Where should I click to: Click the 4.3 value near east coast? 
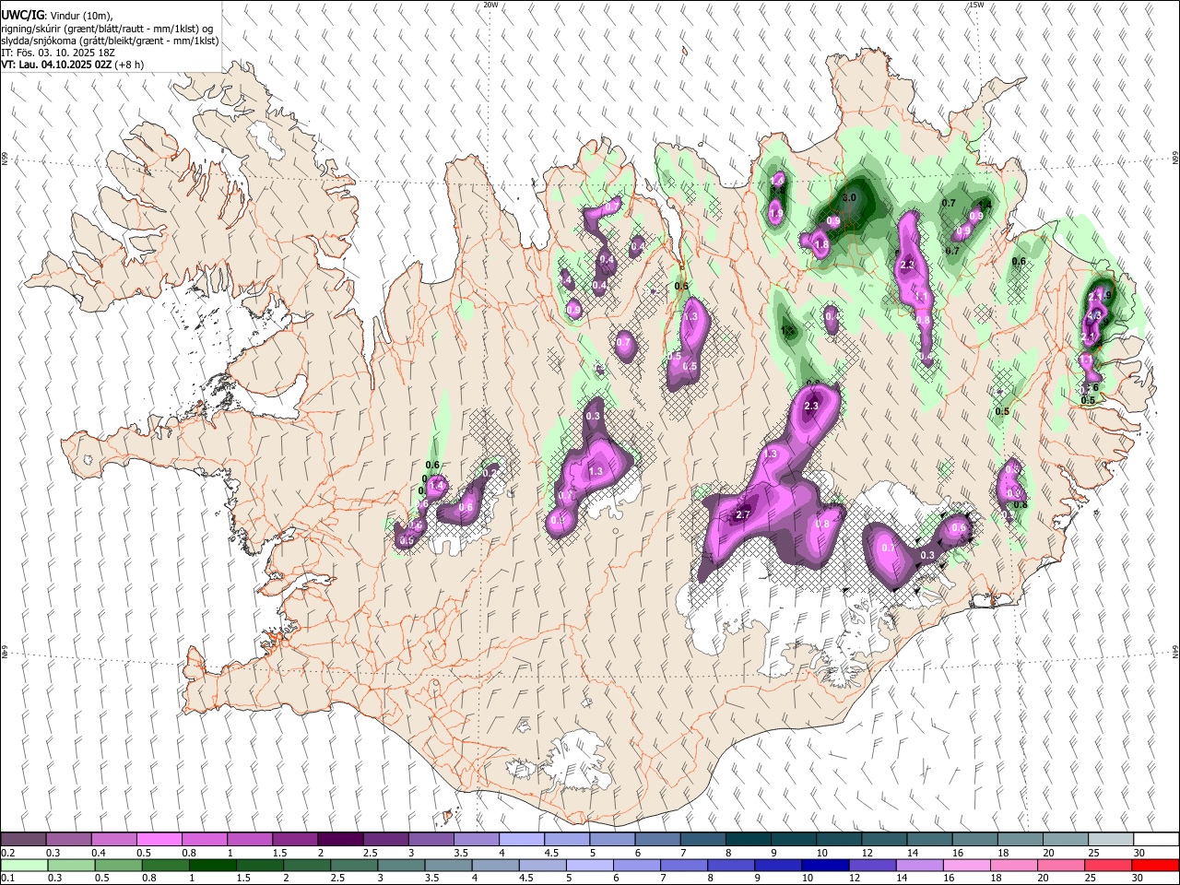(1095, 316)
